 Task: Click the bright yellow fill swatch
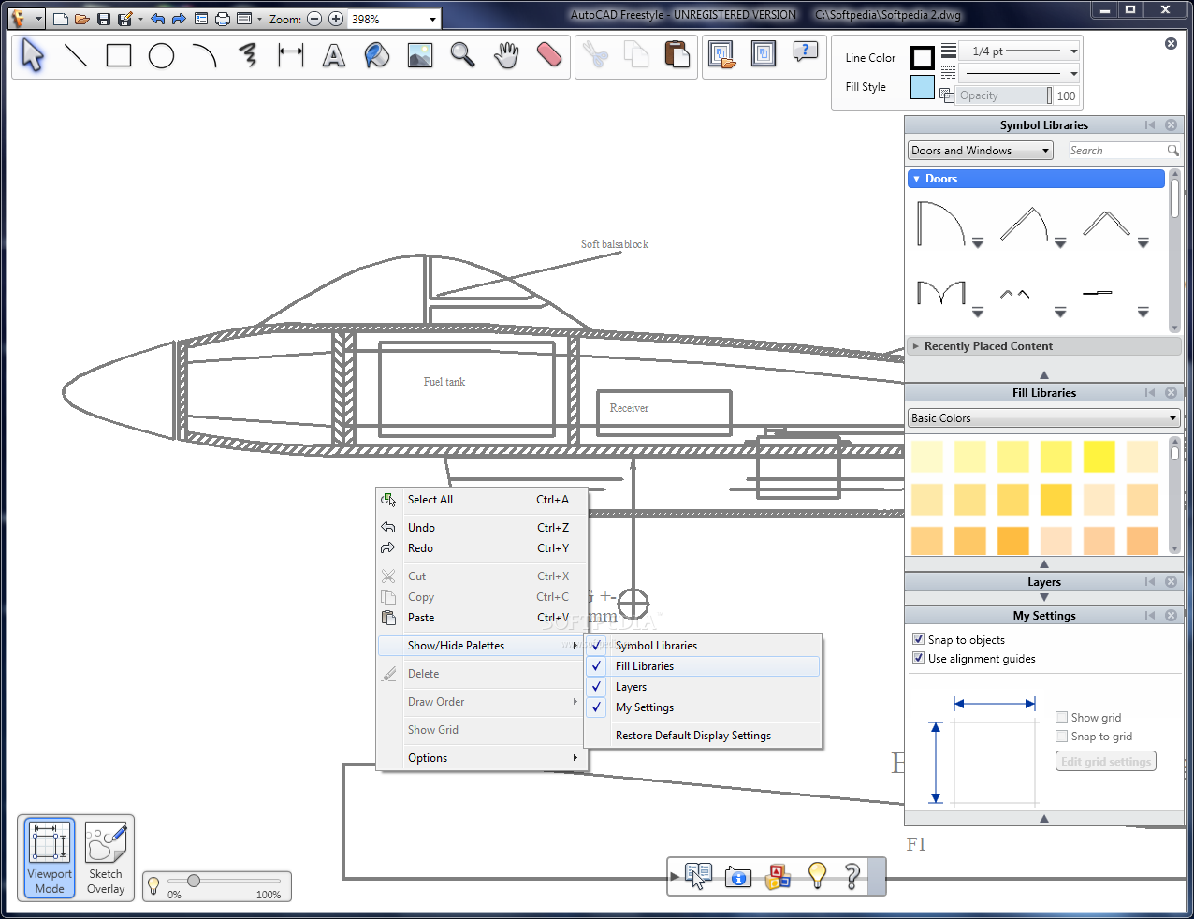1099,457
